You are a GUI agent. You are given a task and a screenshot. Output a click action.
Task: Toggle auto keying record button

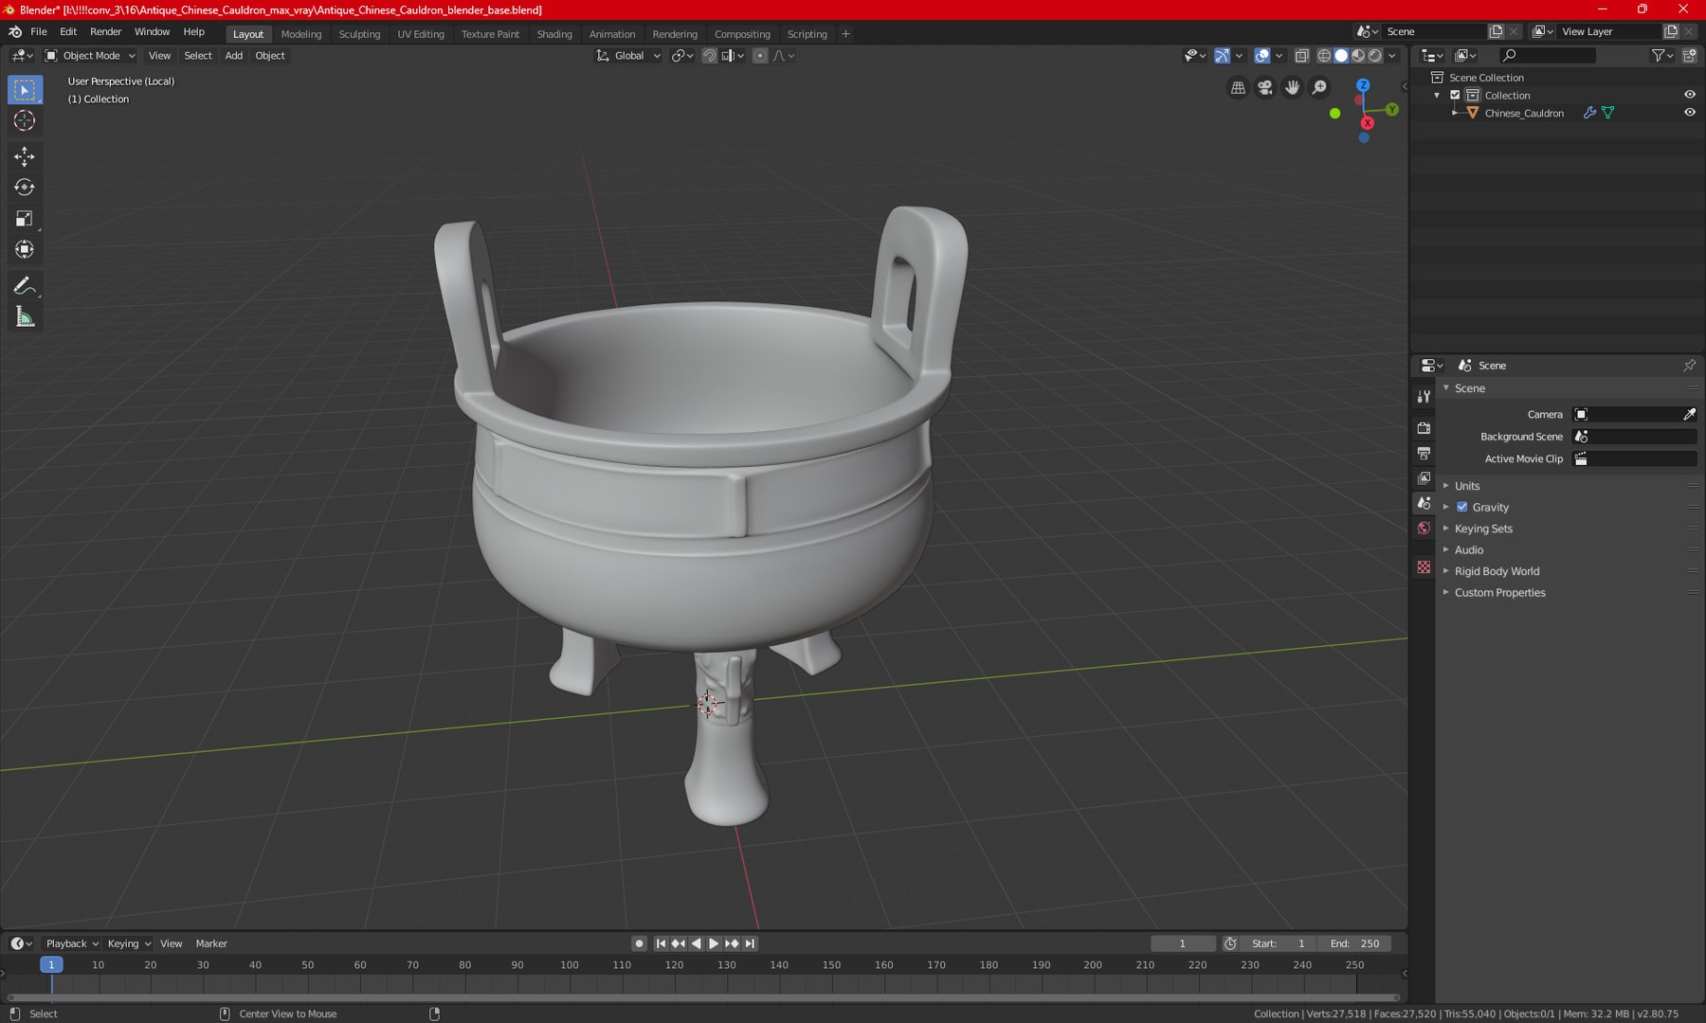click(639, 943)
